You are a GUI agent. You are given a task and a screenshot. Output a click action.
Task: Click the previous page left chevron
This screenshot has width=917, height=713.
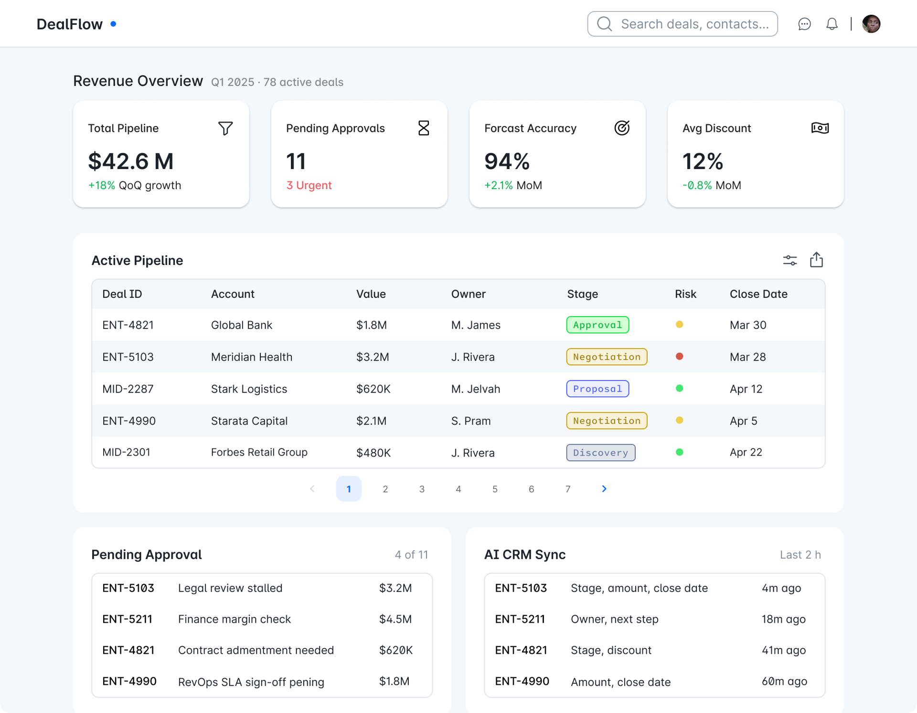point(312,489)
